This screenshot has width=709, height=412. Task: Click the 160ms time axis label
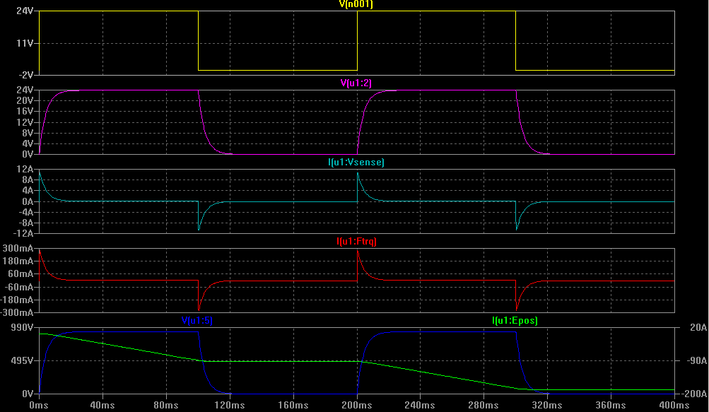tap(293, 406)
